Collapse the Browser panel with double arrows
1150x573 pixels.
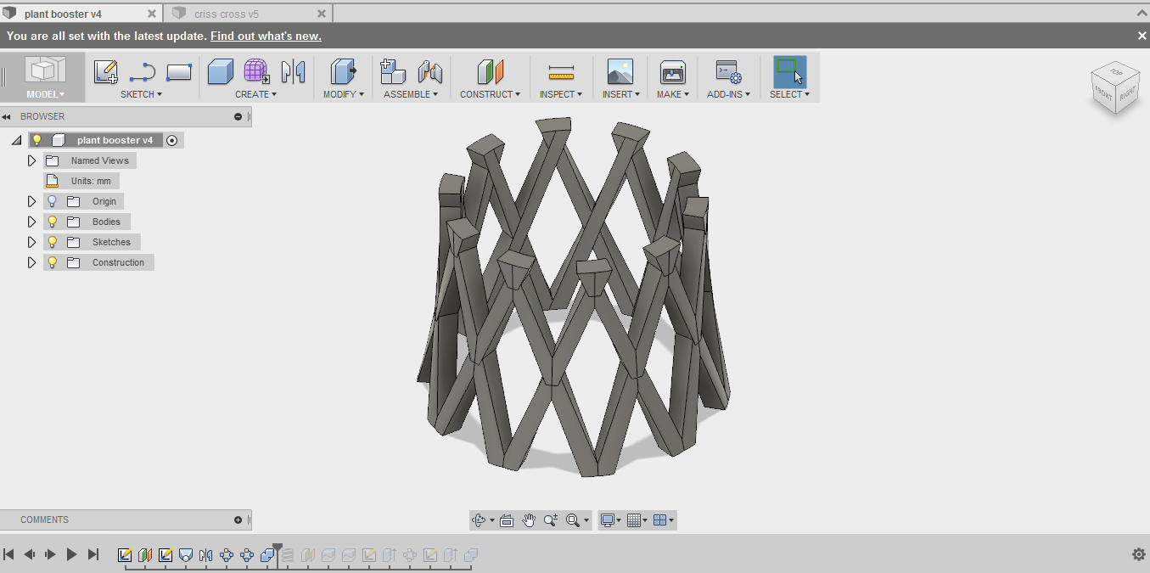[6, 116]
